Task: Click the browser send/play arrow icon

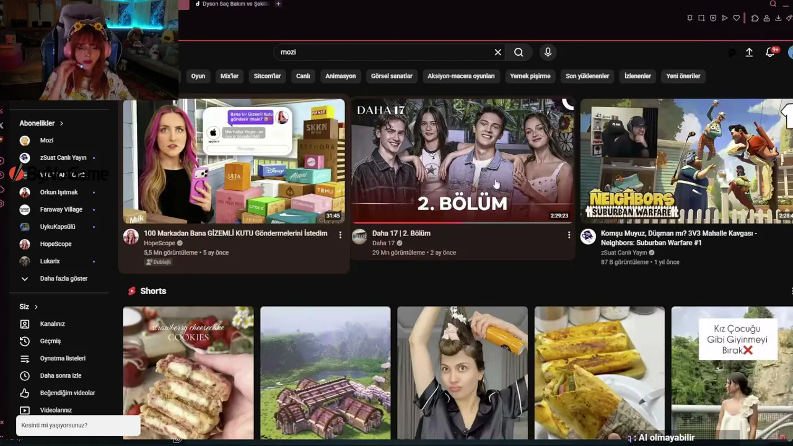Action: pyautogui.click(x=725, y=18)
